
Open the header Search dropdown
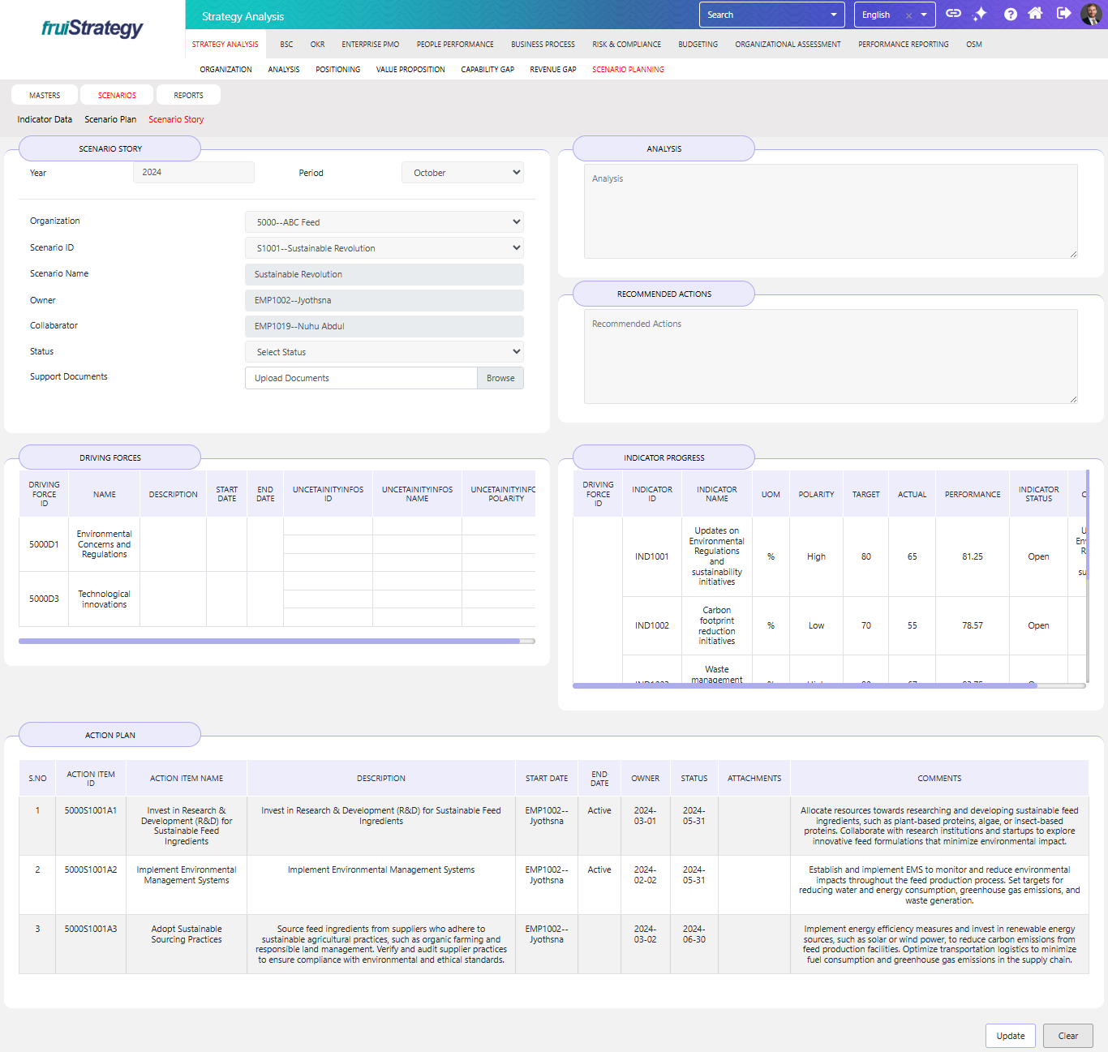(x=771, y=15)
